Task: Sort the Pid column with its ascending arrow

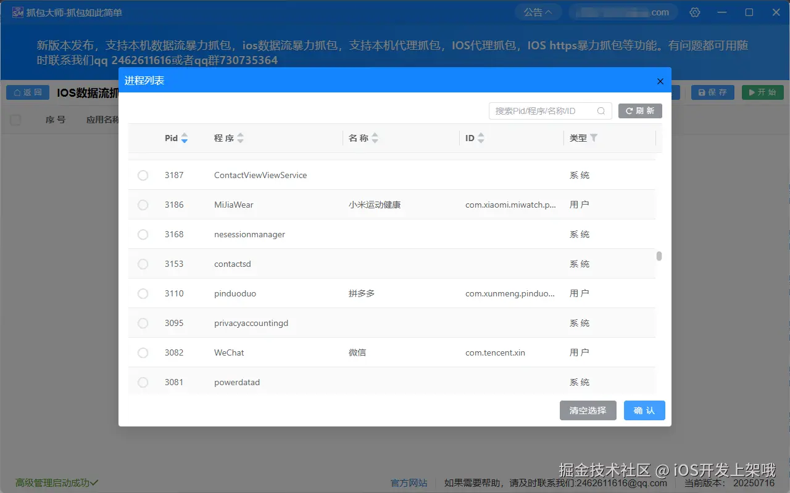Action: [x=185, y=135]
